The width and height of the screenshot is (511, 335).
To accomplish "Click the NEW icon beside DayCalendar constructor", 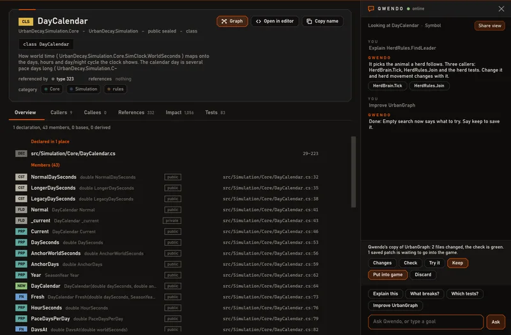I will pos(21,286).
